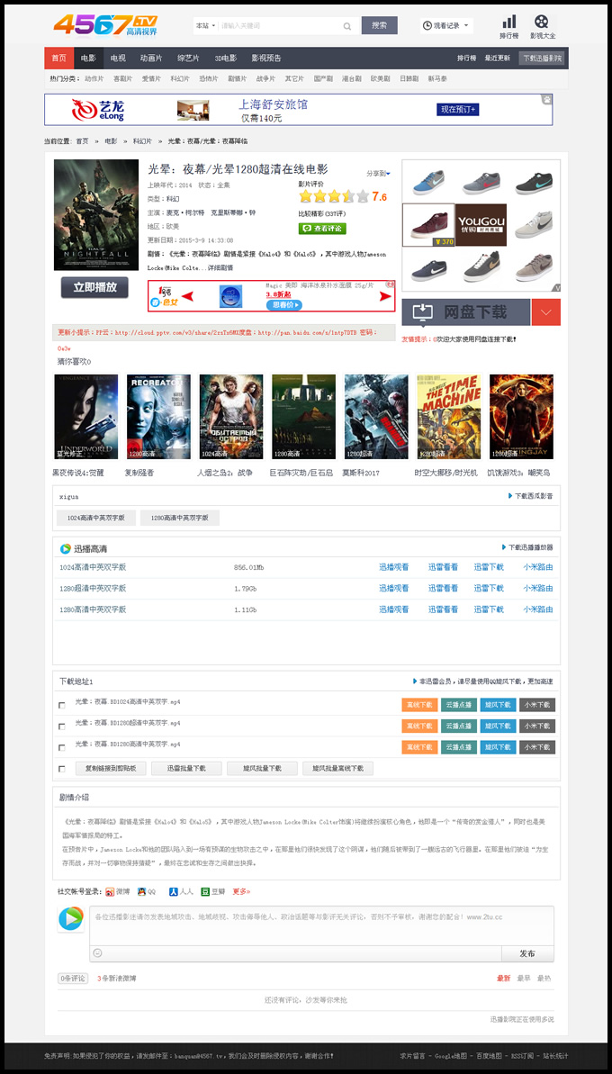612x1074 pixels.
Task: Open the Mockingjay poster 饥饿游戏3
Action: (521, 417)
